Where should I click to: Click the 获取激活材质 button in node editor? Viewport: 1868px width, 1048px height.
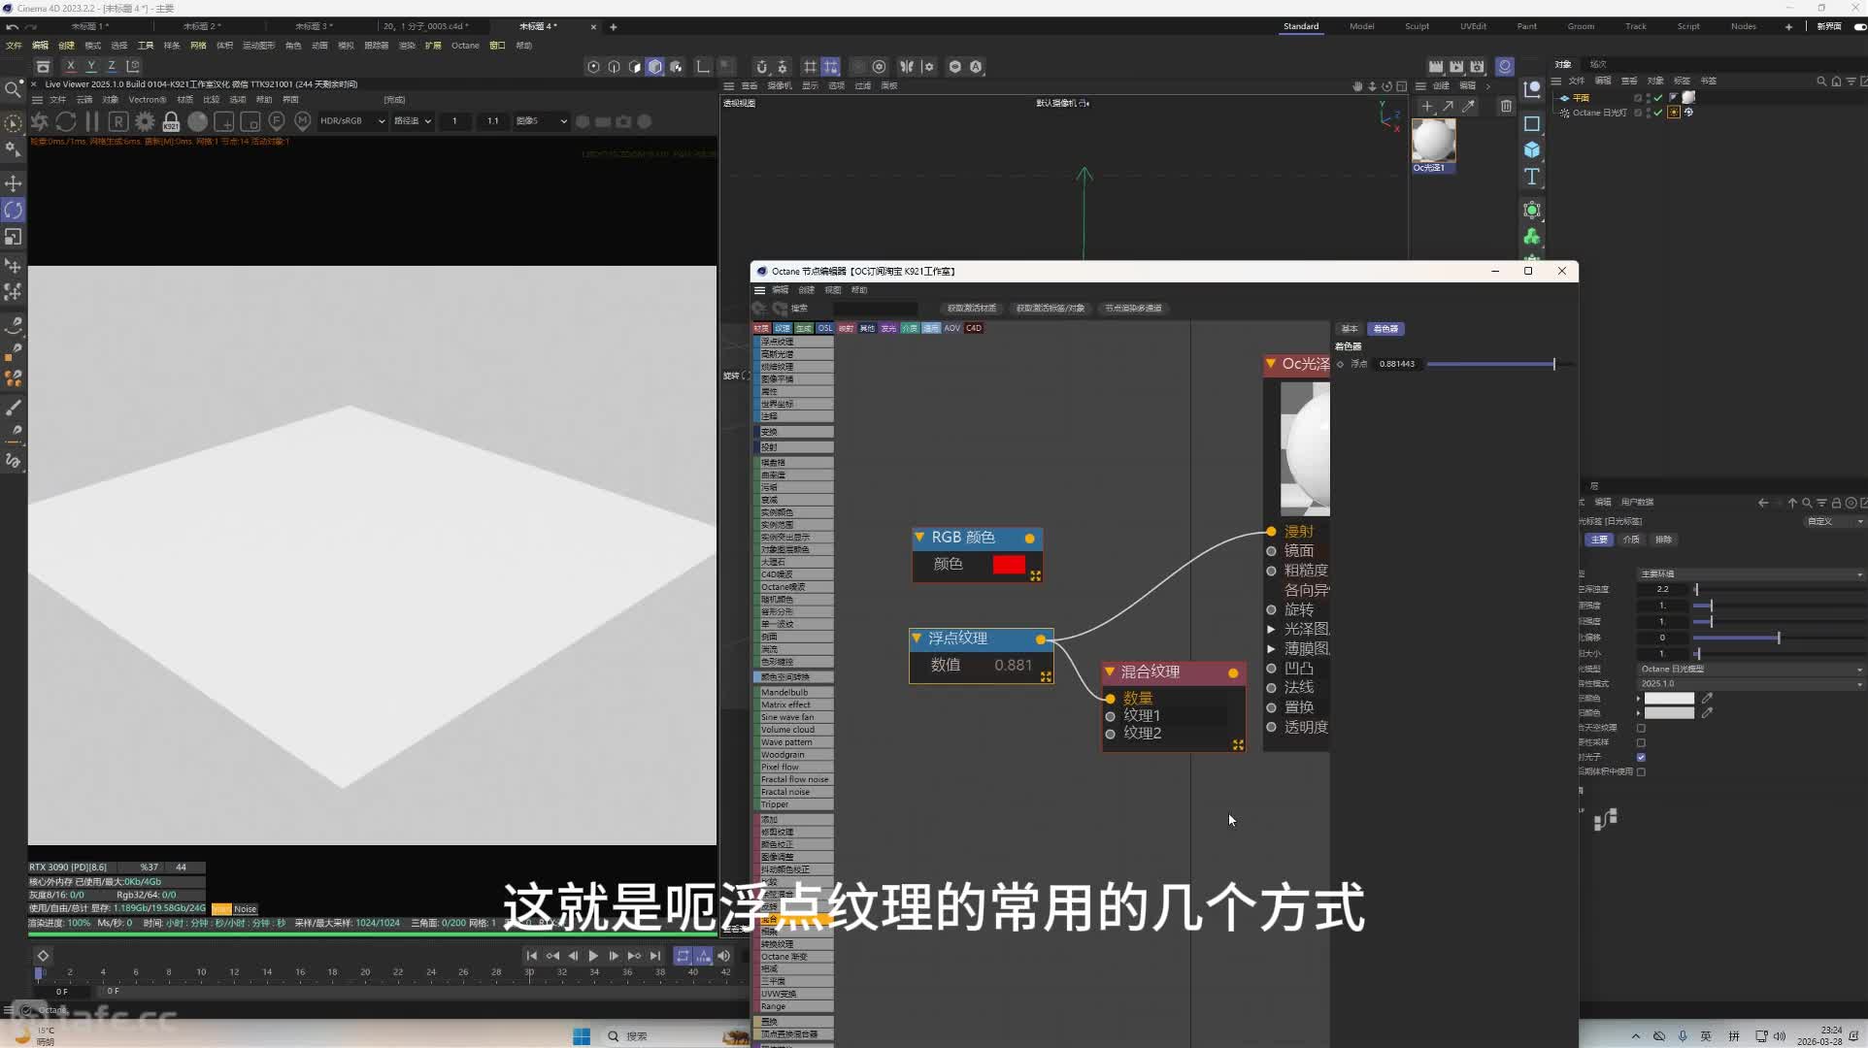click(972, 309)
